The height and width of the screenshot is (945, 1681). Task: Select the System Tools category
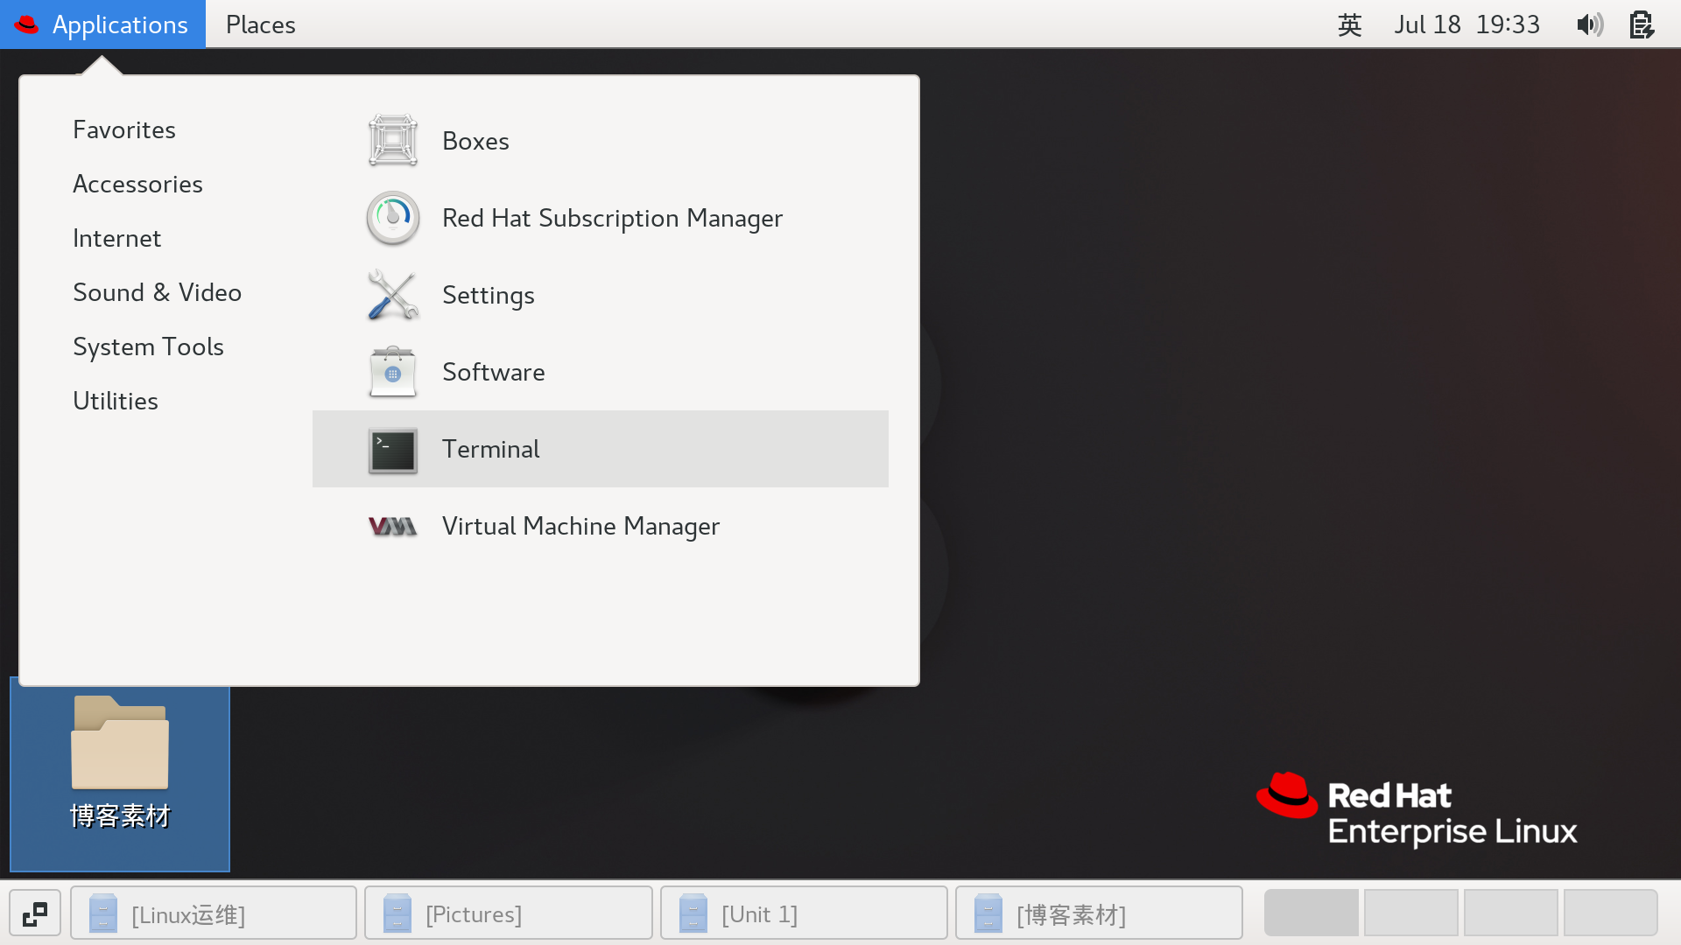pos(148,346)
